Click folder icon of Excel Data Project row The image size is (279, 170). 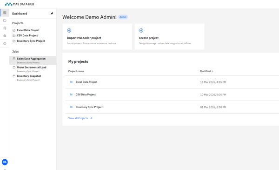(71, 82)
